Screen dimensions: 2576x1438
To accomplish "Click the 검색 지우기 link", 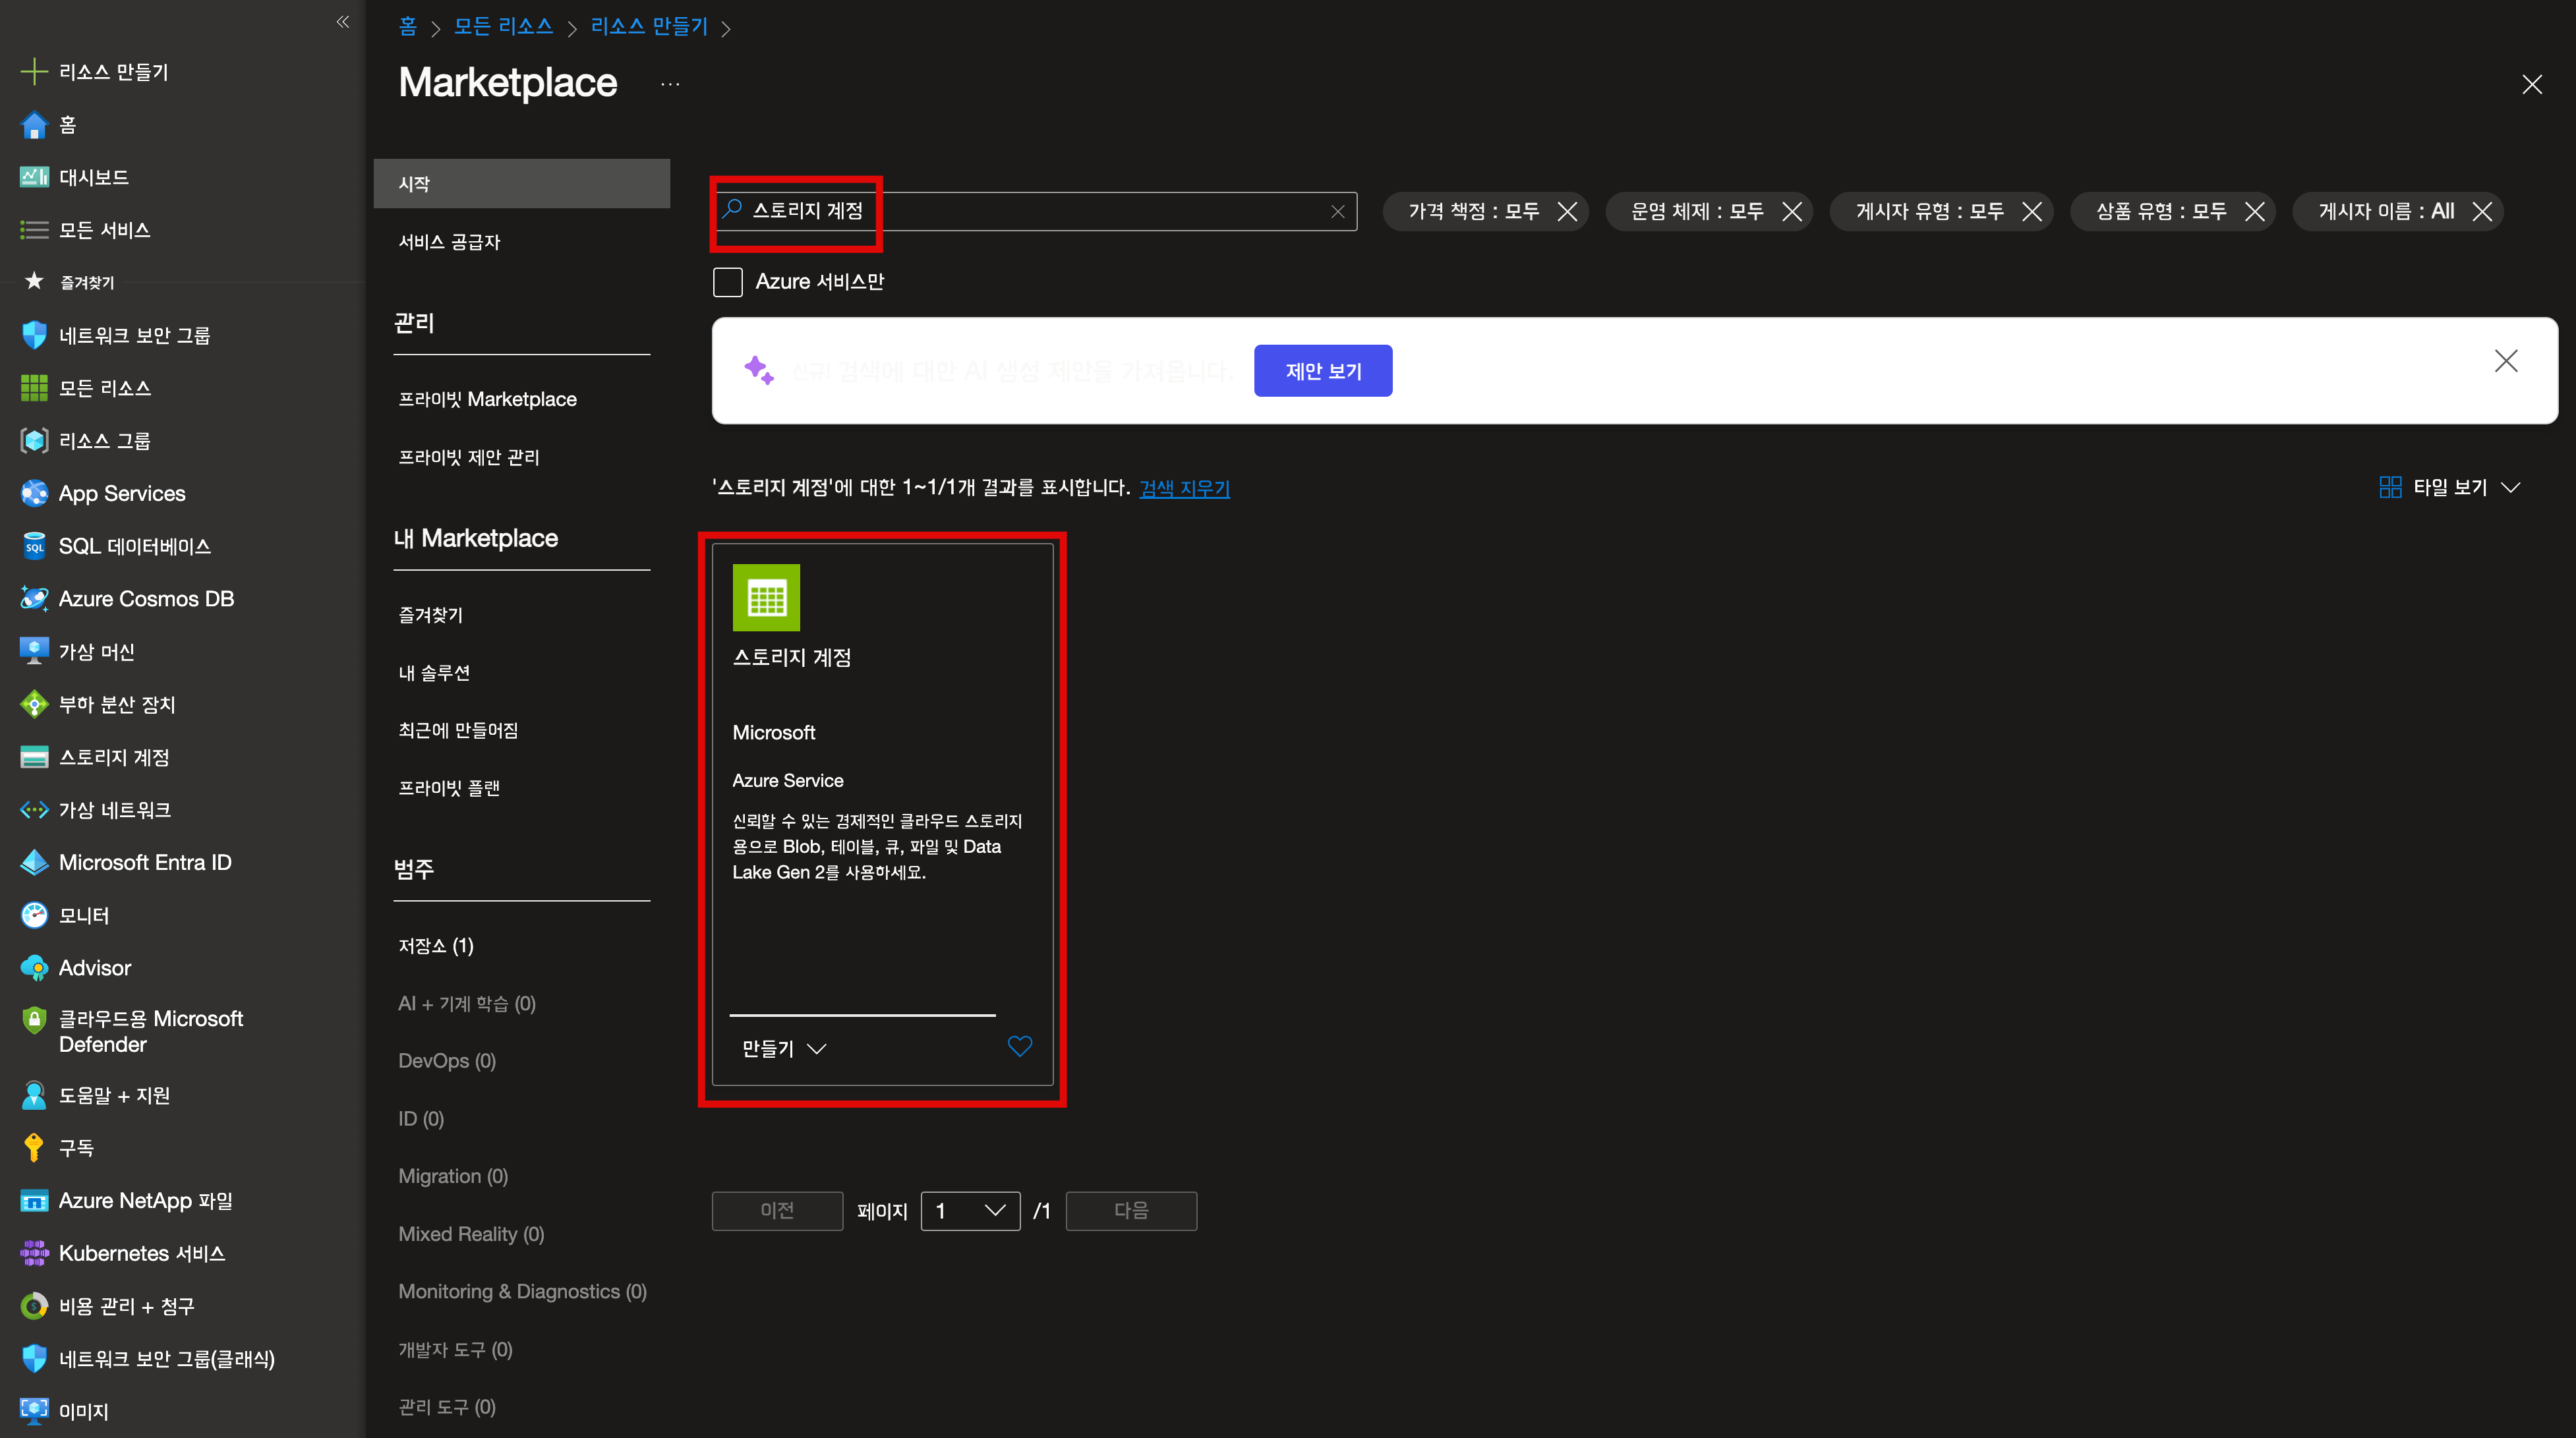I will (1184, 488).
